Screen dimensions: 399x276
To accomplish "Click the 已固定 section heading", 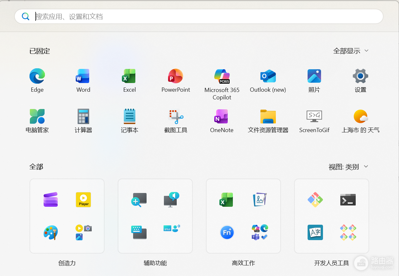I will [40, 51].
